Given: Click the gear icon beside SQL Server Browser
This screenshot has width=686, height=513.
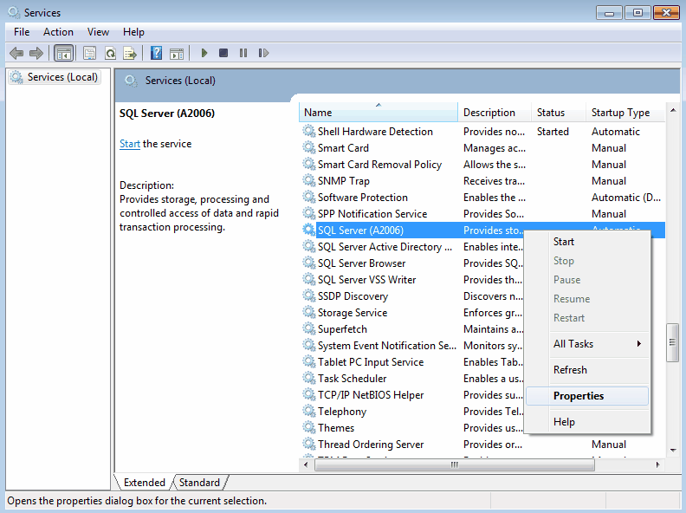Looking at the screenshot, I should coord(309,263).
